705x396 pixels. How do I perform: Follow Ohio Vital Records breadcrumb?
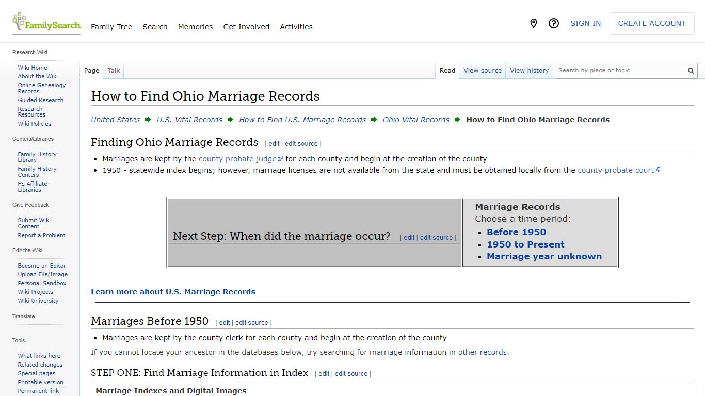click(416, 120)
